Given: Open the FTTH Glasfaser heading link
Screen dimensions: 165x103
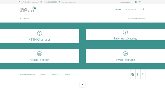Looking at the screenshot, I should 40,39.
